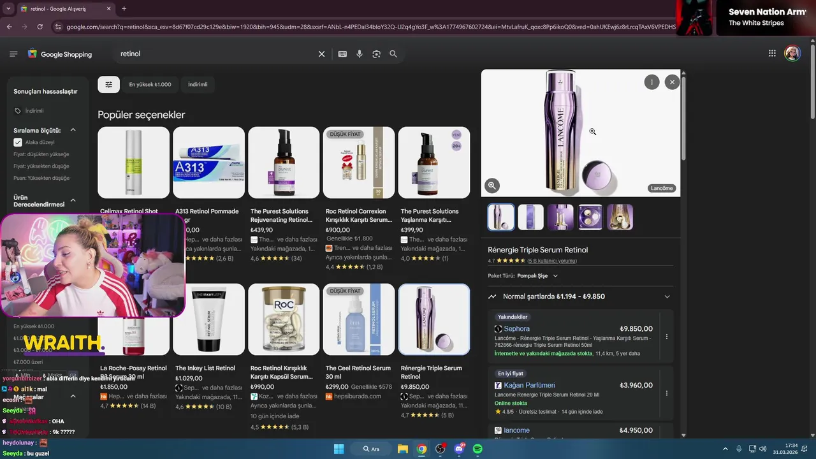The height and width of the screenshot is (459, 816).
Task: Search by image with Google Lens
Action: click(376, 54)
